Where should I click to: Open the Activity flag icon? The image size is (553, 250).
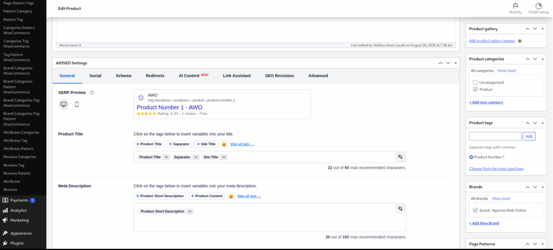point(515,5)
